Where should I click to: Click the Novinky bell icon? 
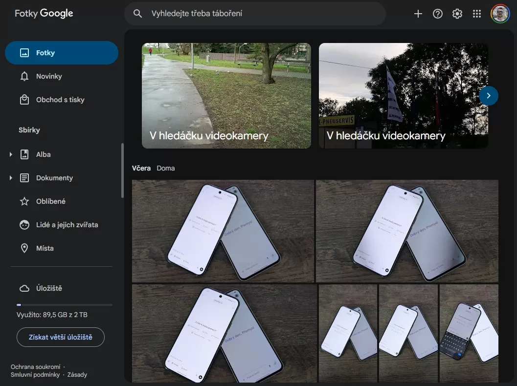pyautogui.click(x=24, y=76)
